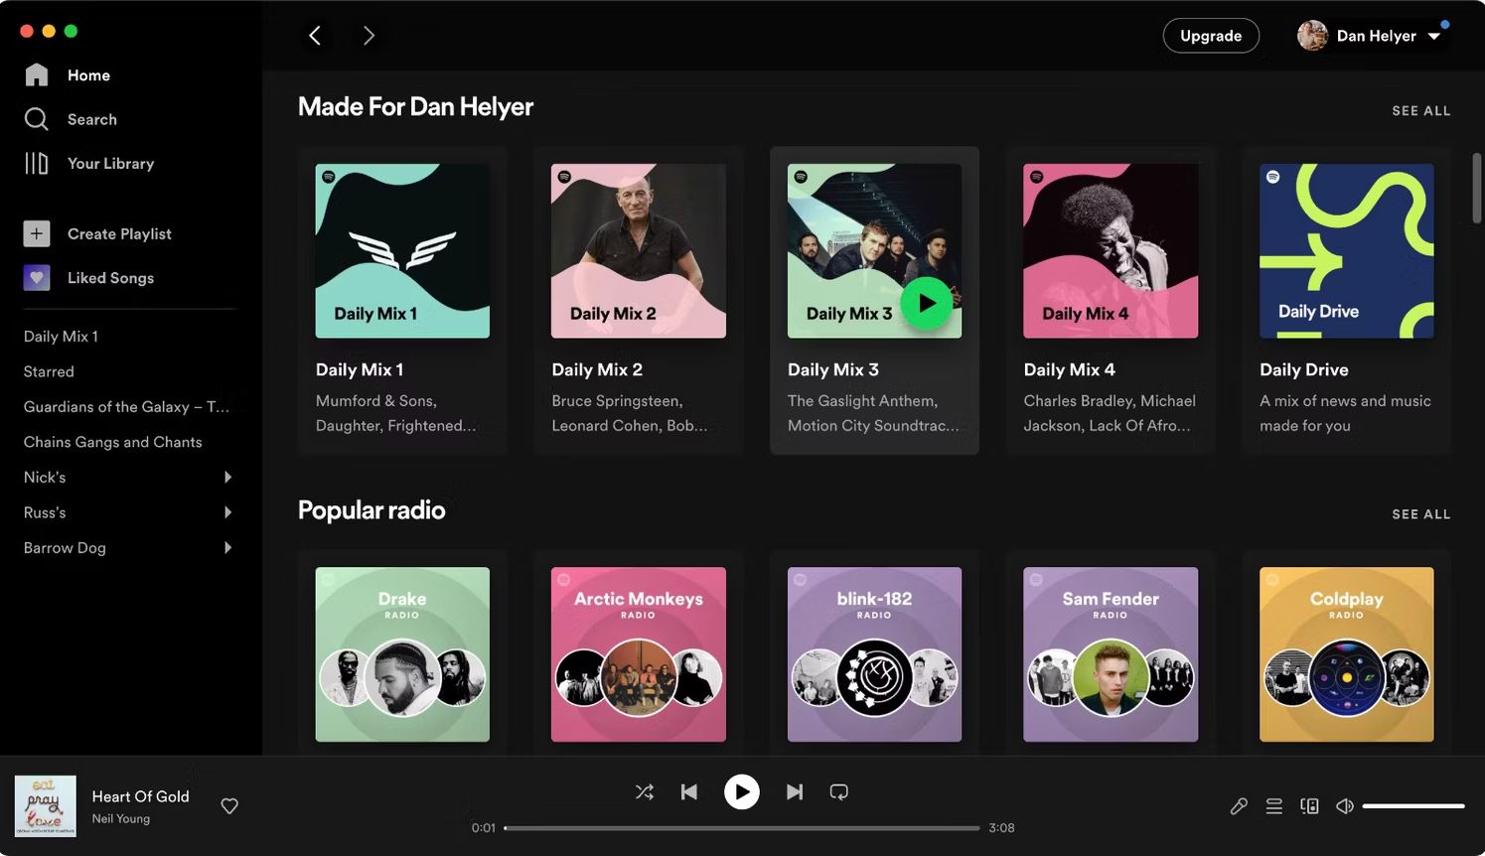
Task: Navigate back with the left arrow
Action: [x=315, y=36]
